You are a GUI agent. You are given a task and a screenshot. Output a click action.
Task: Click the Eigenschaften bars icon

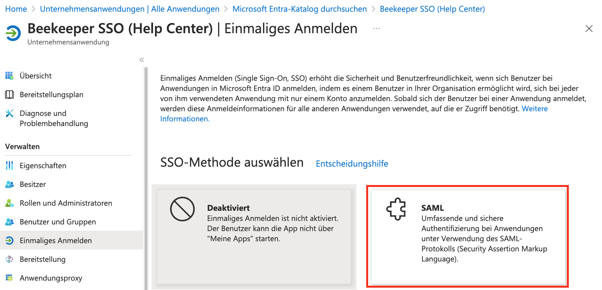(9, 165)
